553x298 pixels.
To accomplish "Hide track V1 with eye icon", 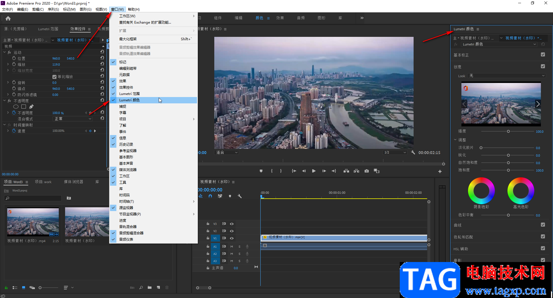I will coord(232,238).
